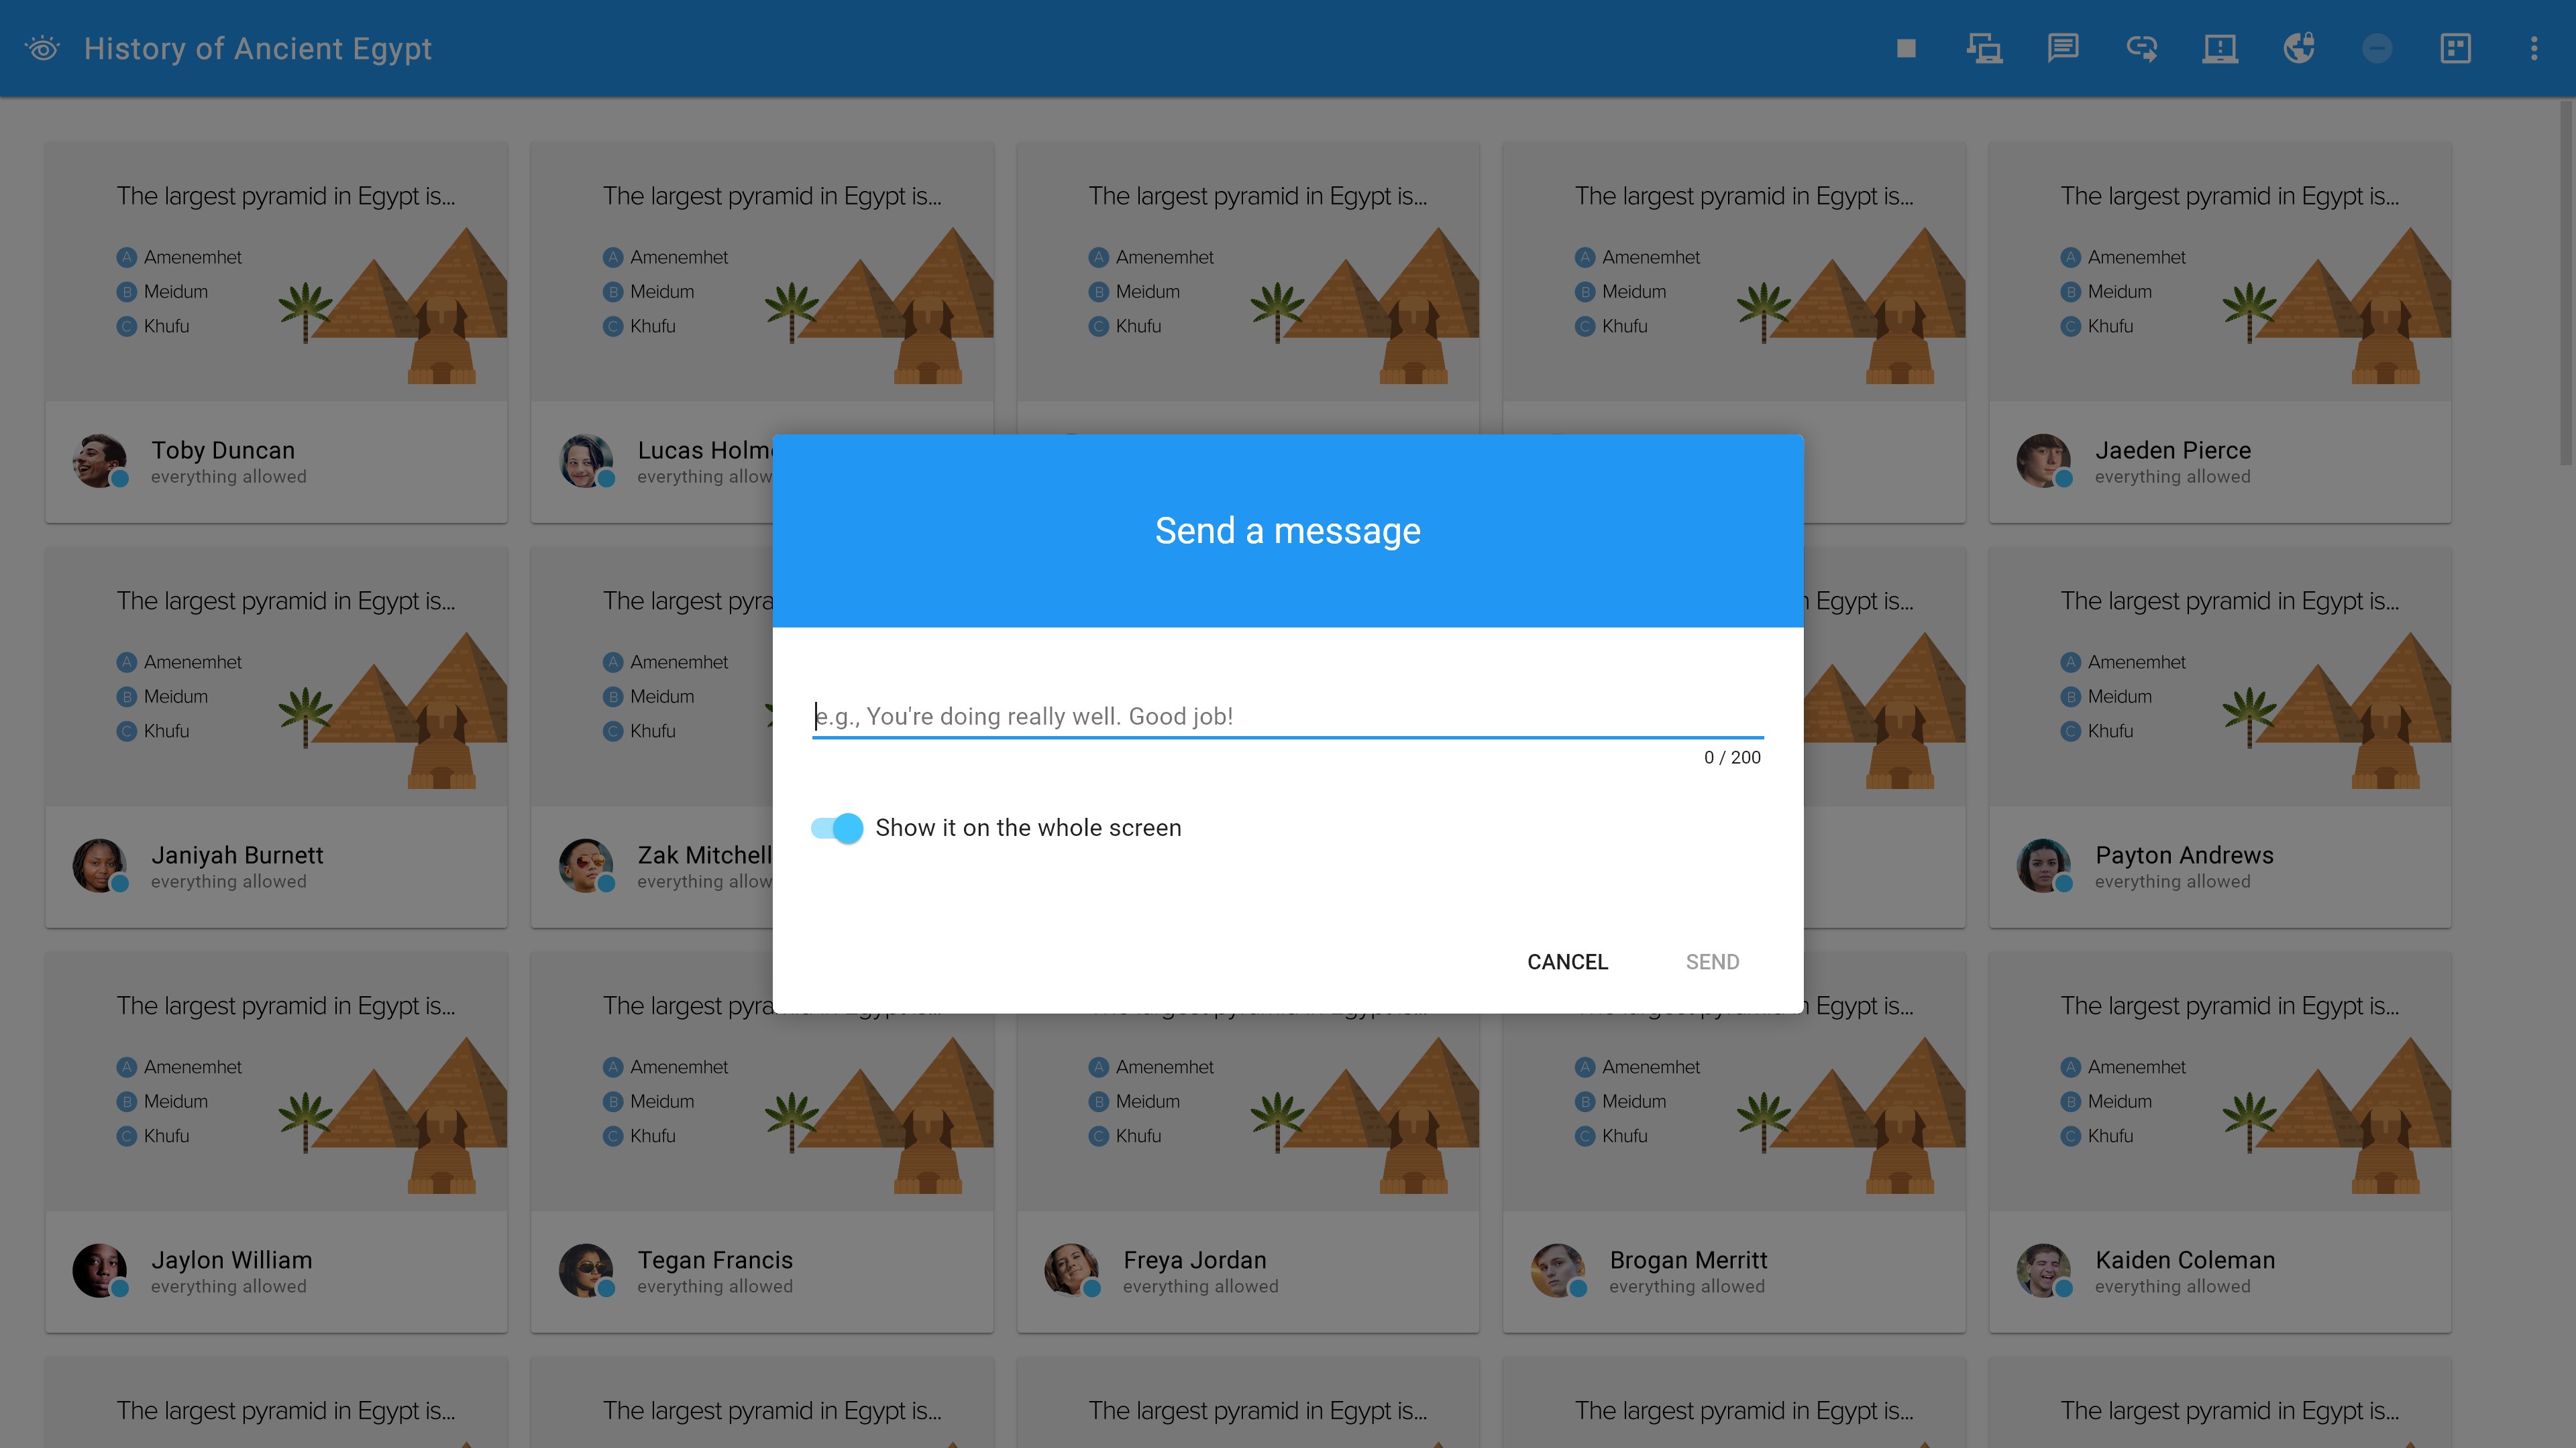Image resolution: width=2576 pixels, height=1448 pixels.
Task: Click the Janiyah Burnett name label
Action: [237, 855]
